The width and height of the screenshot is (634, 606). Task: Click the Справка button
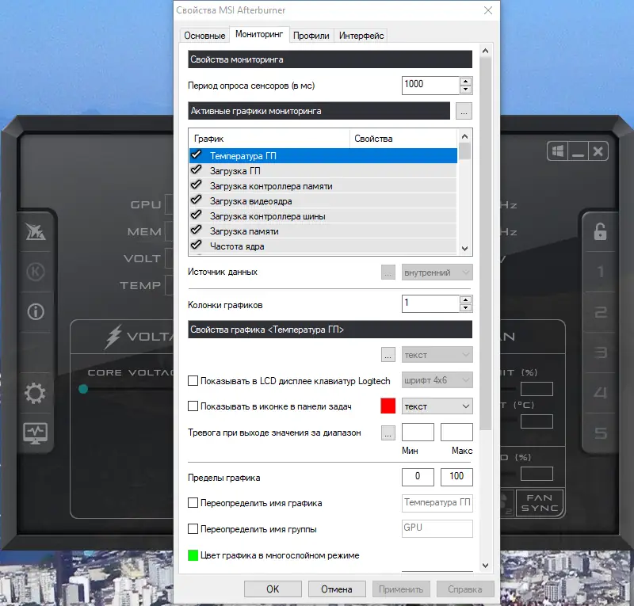[x=465, y=589]
